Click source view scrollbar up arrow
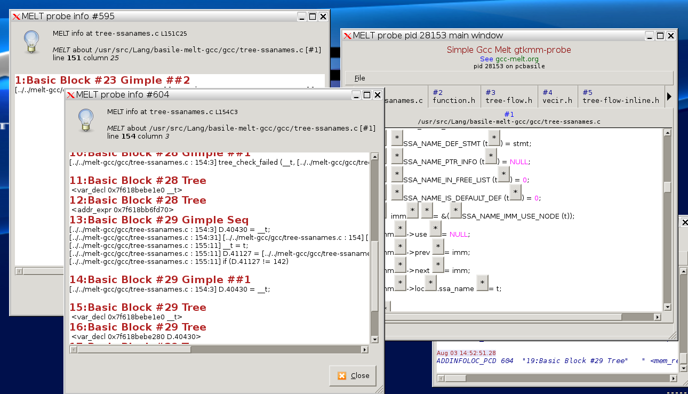Screen dimensions: 688x394 coord(667,133)
